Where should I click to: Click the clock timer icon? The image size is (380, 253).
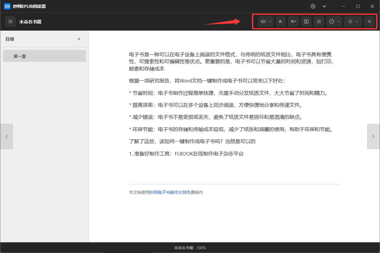[x=331, y=21]
